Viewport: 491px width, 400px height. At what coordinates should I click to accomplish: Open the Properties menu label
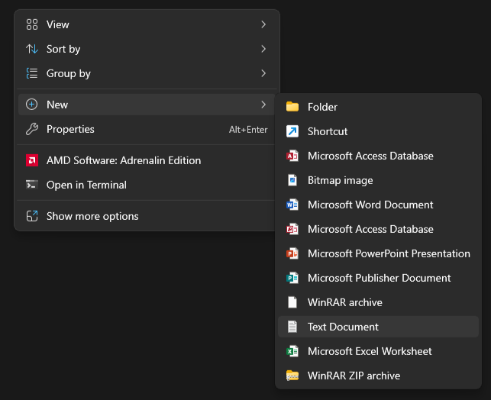(x=70, y=129)
